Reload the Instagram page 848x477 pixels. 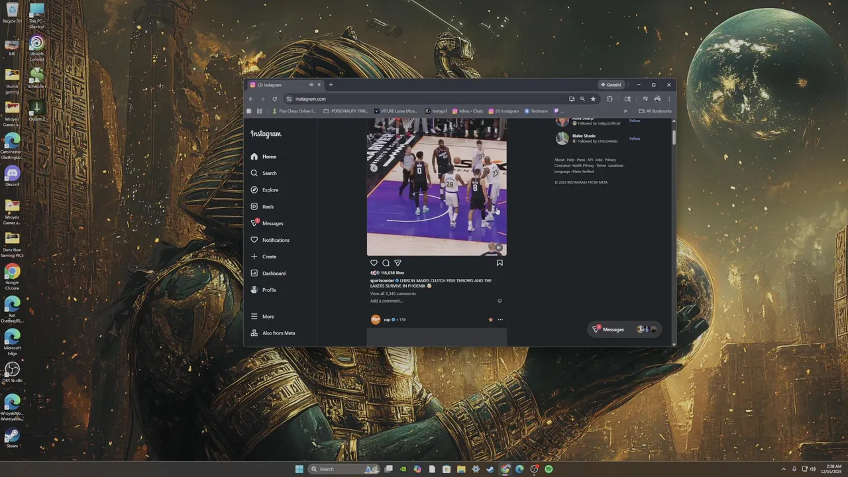[x=274, y=99]
